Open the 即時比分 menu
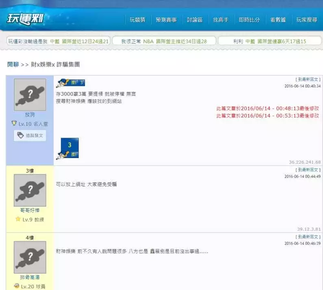Image resolution: width=323 pixels, height=290 pixels. click(249, 20)
